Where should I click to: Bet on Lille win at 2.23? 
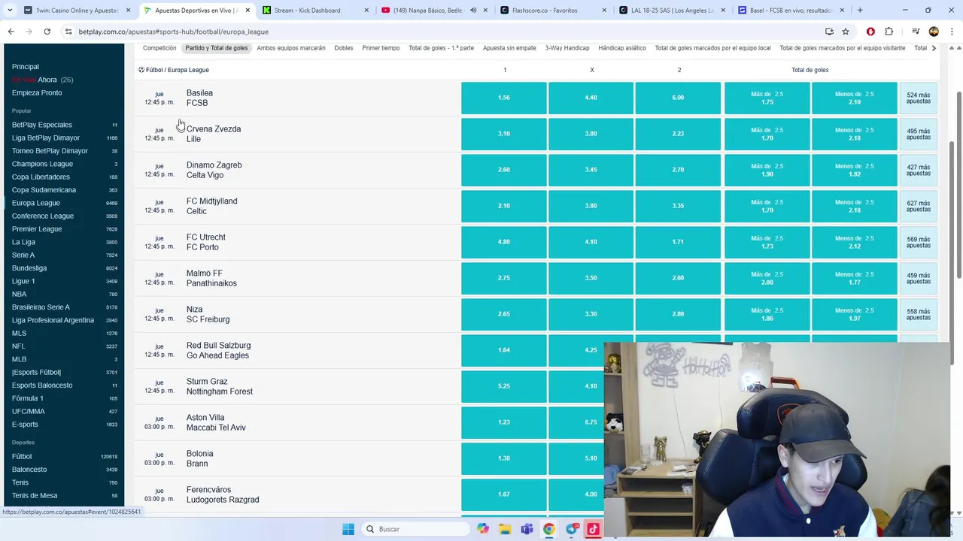678,134
